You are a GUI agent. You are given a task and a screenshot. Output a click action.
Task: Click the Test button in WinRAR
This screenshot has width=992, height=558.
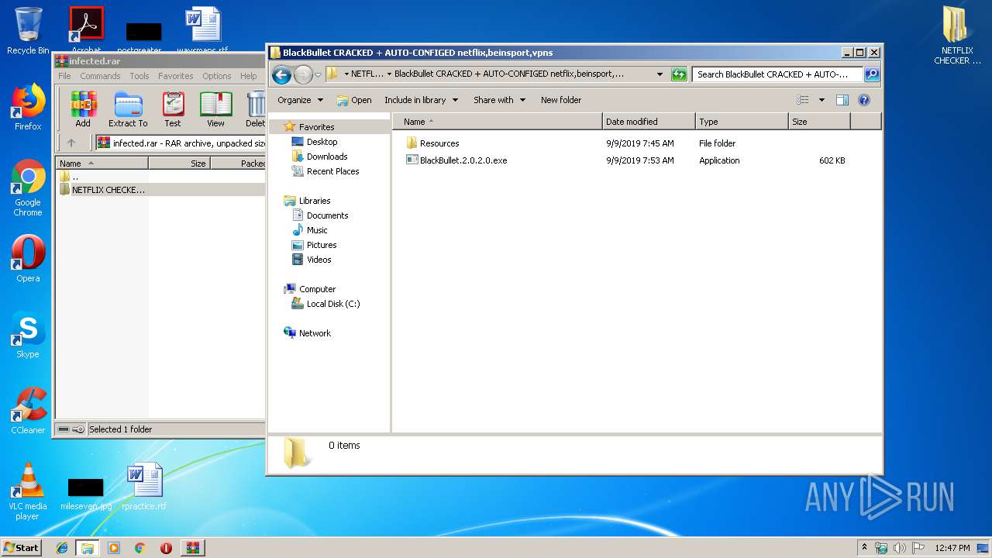[x=173, y=109]
